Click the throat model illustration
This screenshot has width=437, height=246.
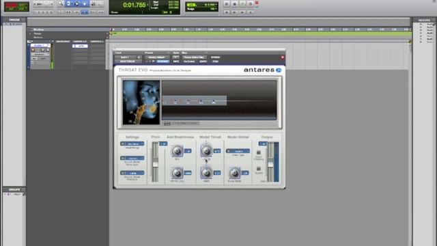coord(141,102)
